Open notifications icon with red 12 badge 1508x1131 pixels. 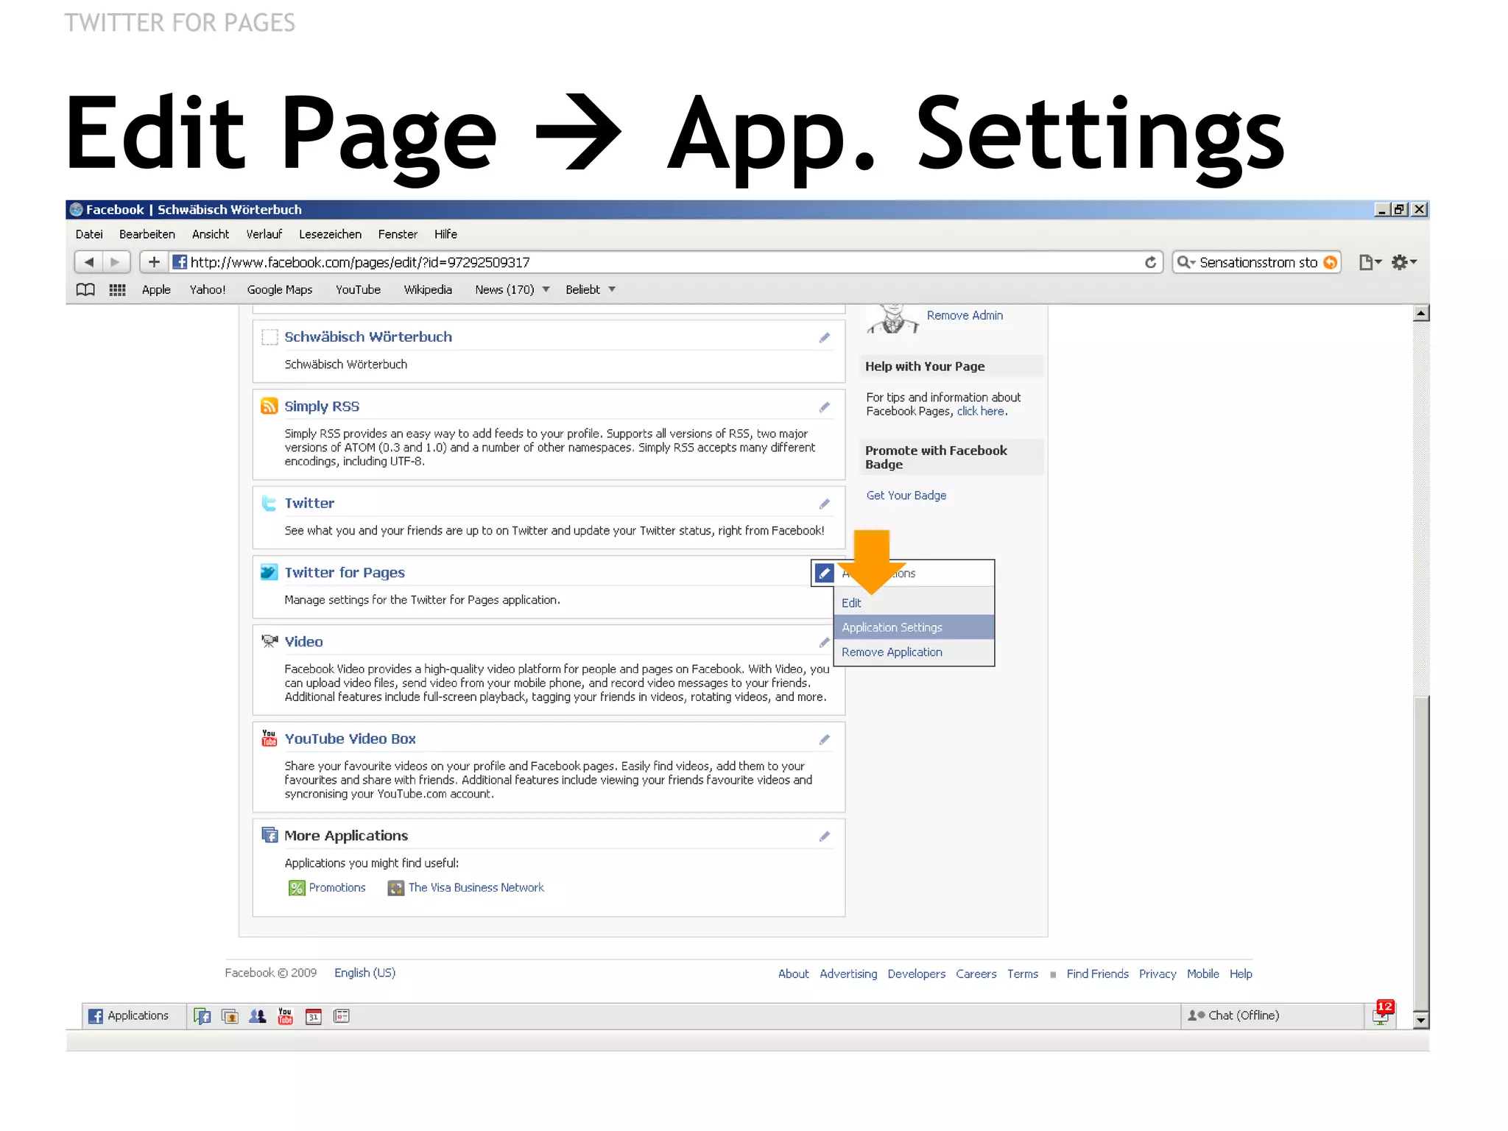(1383, 1014)
